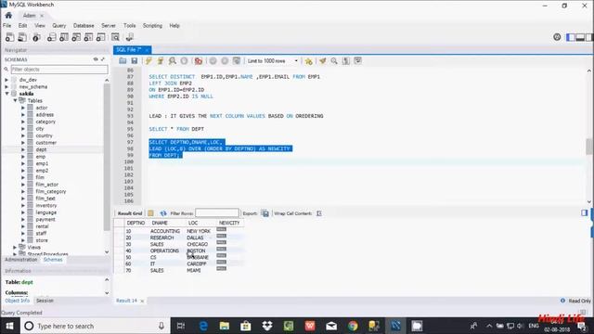Save snippet using the star icon
The image size is (594, 334).
309,61
